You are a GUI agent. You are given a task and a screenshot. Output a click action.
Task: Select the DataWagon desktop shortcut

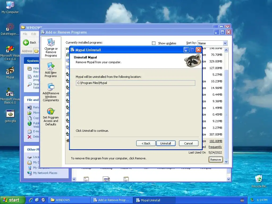pos(10,29)
